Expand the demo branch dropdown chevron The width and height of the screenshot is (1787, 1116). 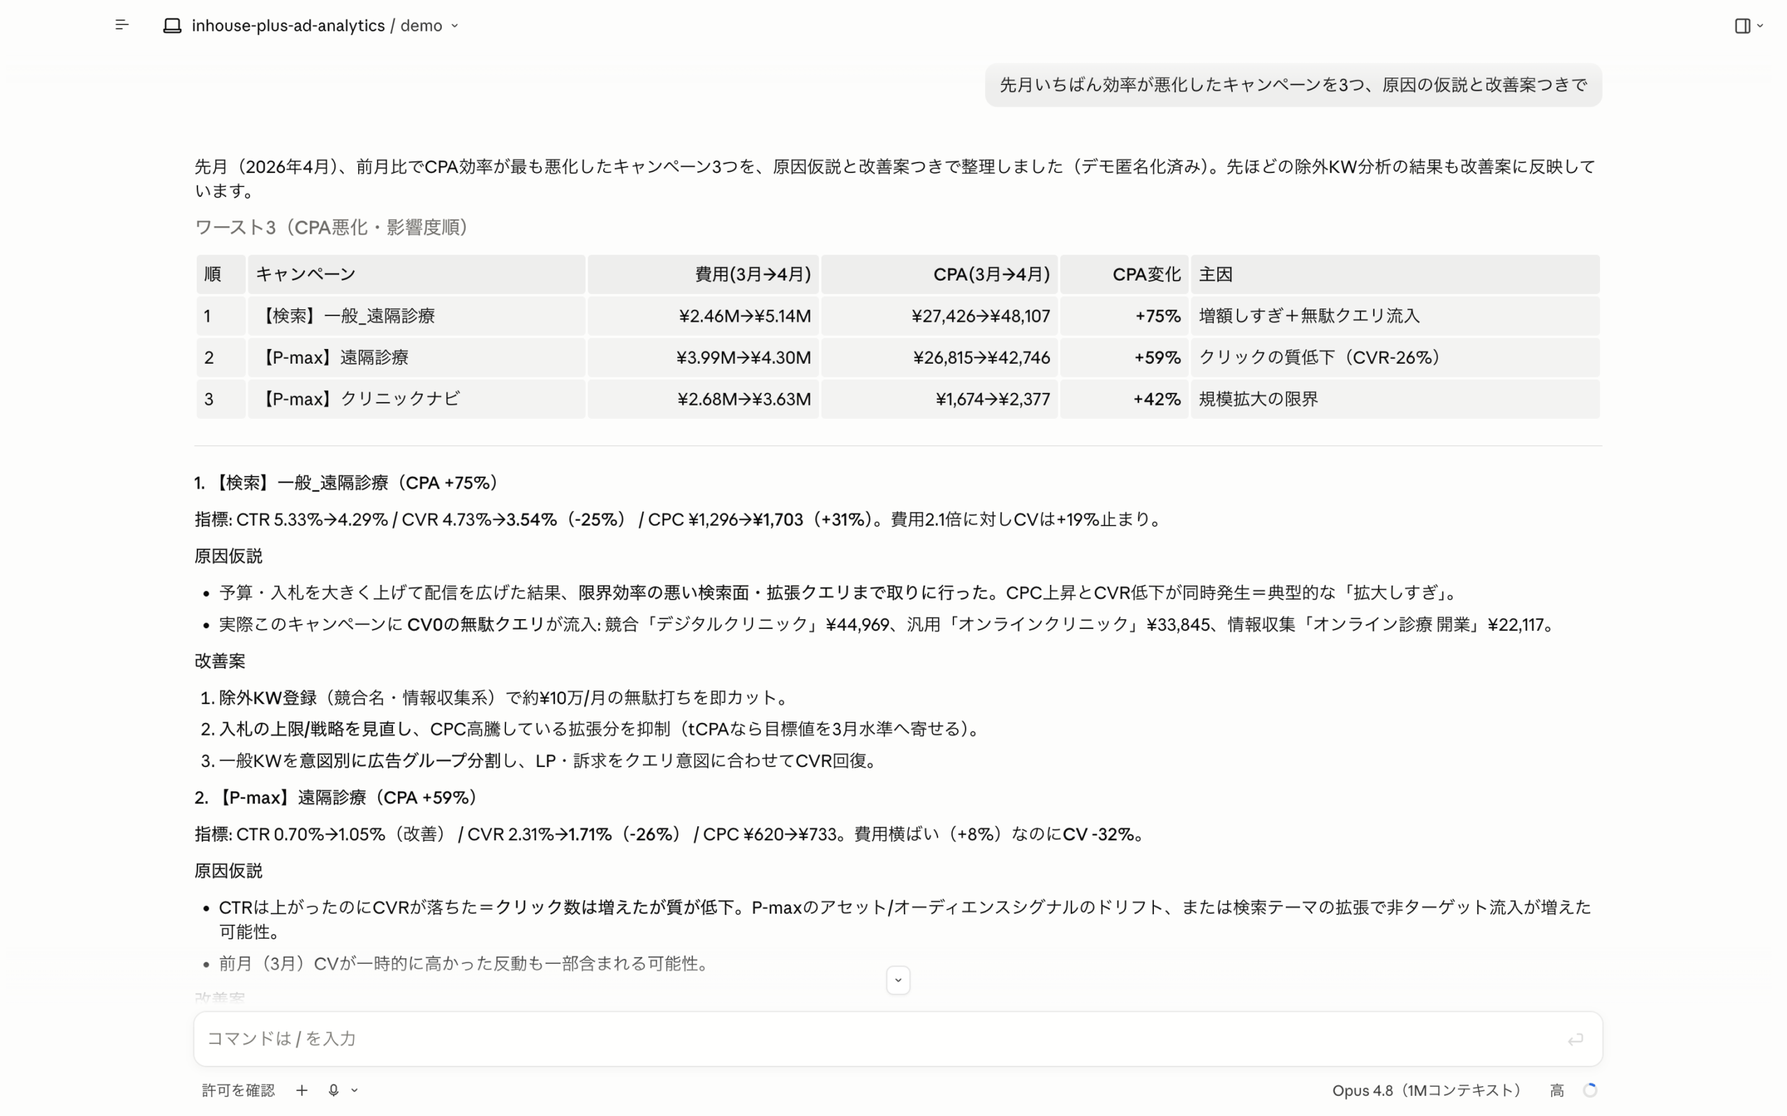pyautogui.click(x=454, y=26)
